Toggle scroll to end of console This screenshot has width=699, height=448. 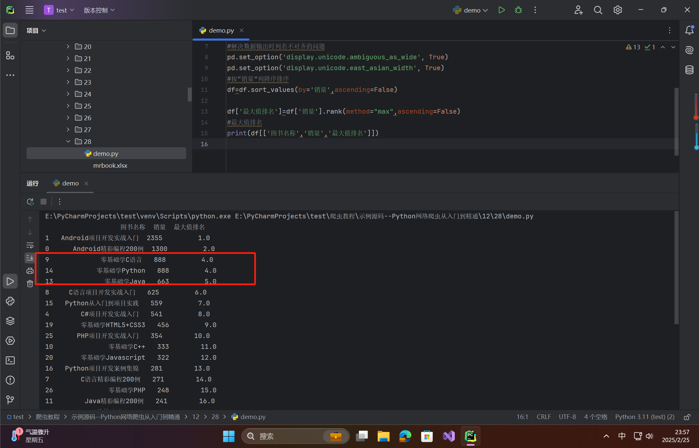[x=30, y=258]
